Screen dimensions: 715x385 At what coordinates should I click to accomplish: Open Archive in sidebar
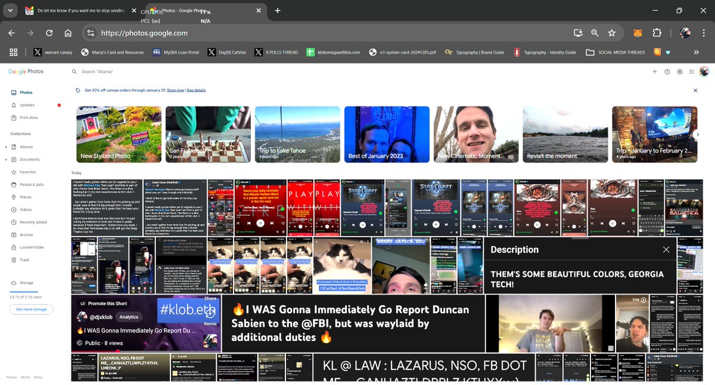coord(26,234)
